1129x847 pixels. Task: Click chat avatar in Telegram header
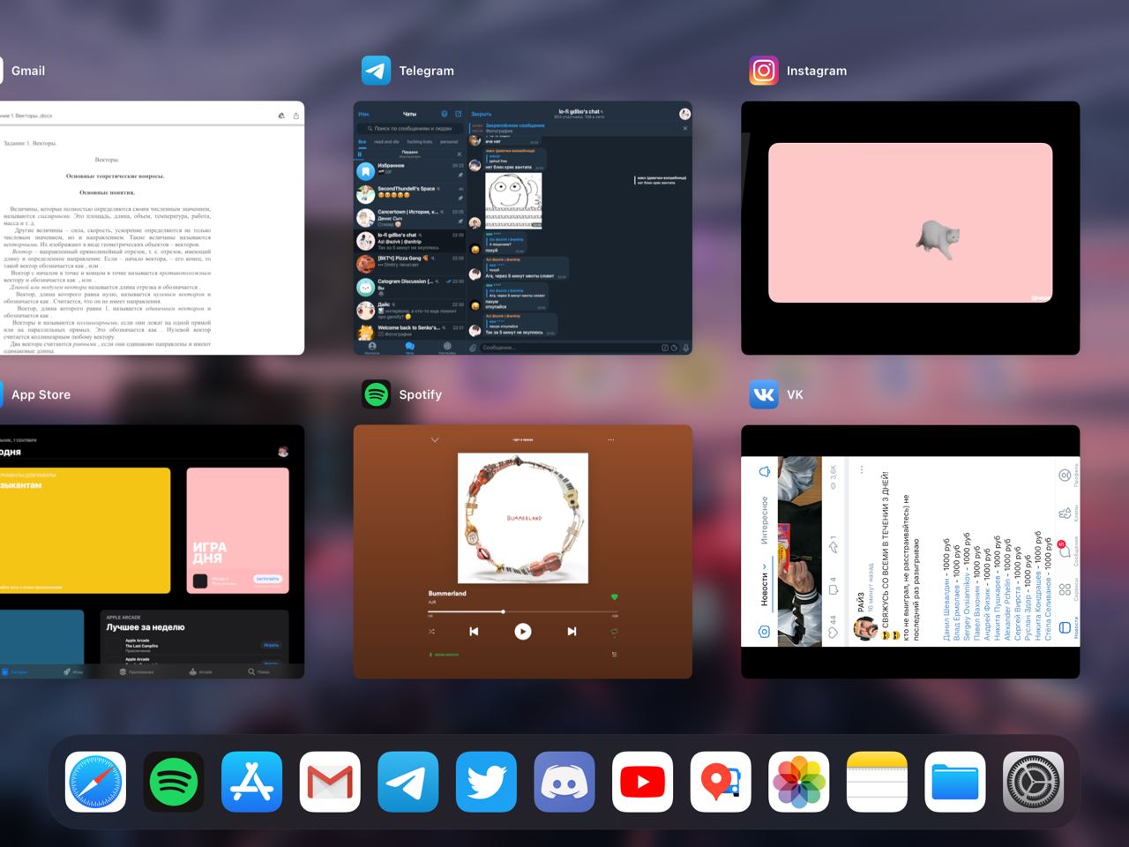684,114
